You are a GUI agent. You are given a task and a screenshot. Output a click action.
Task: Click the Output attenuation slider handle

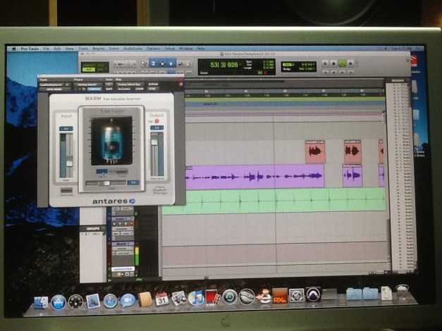coord(154,142)
